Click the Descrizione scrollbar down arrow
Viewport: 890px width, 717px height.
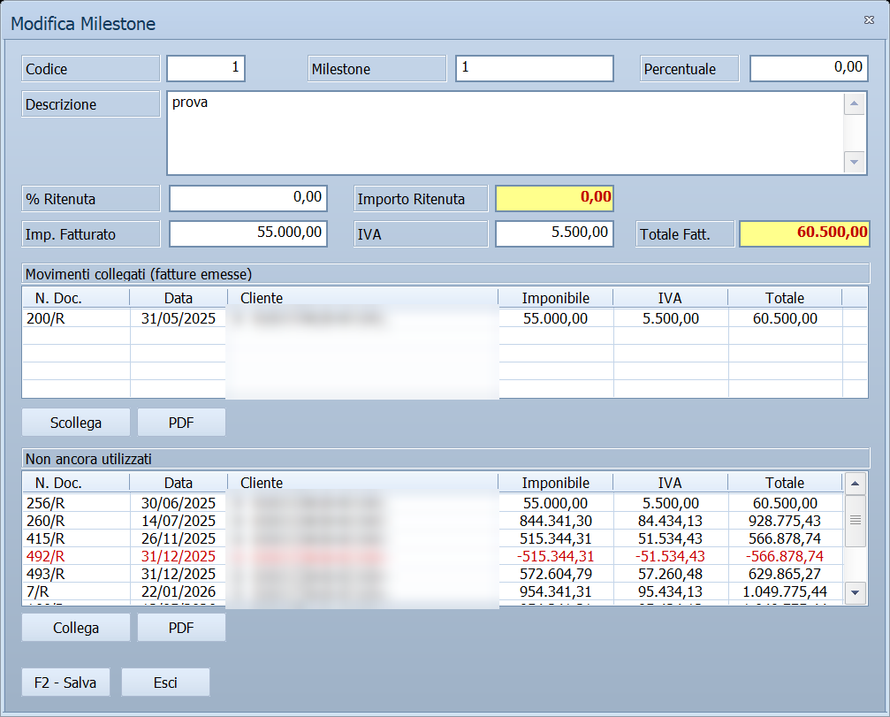click(x=855, y=162)
